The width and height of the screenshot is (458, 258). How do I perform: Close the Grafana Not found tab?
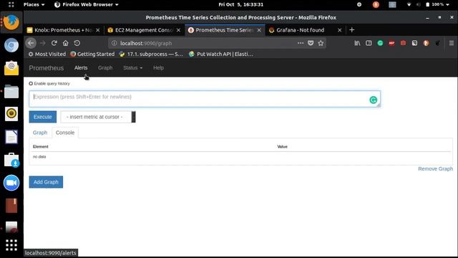pos(339,30)
